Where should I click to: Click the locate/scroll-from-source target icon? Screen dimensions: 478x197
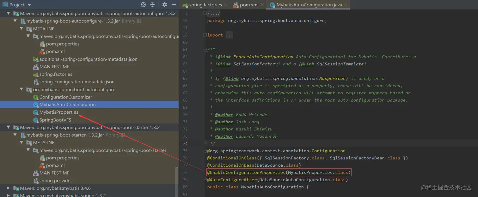coord(143,5)
